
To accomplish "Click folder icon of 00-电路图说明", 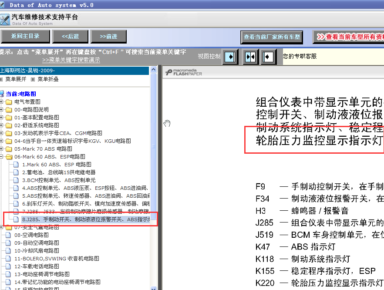I will tap(9, 110).
